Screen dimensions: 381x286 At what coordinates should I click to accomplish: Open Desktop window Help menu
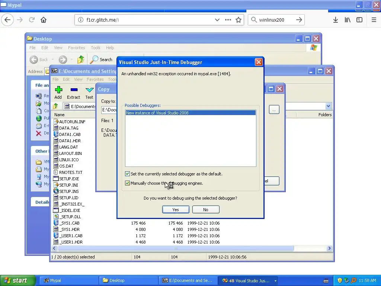pos(110,48)
